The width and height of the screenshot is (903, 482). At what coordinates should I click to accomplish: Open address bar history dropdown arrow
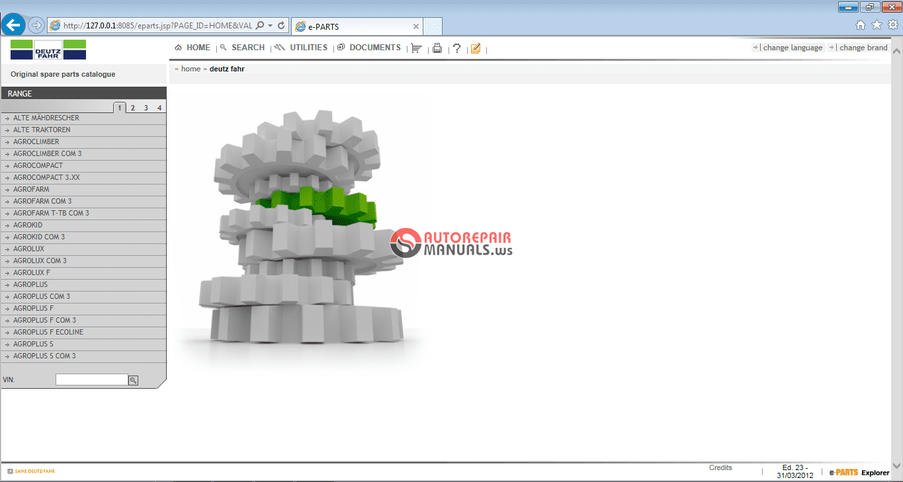270,26
